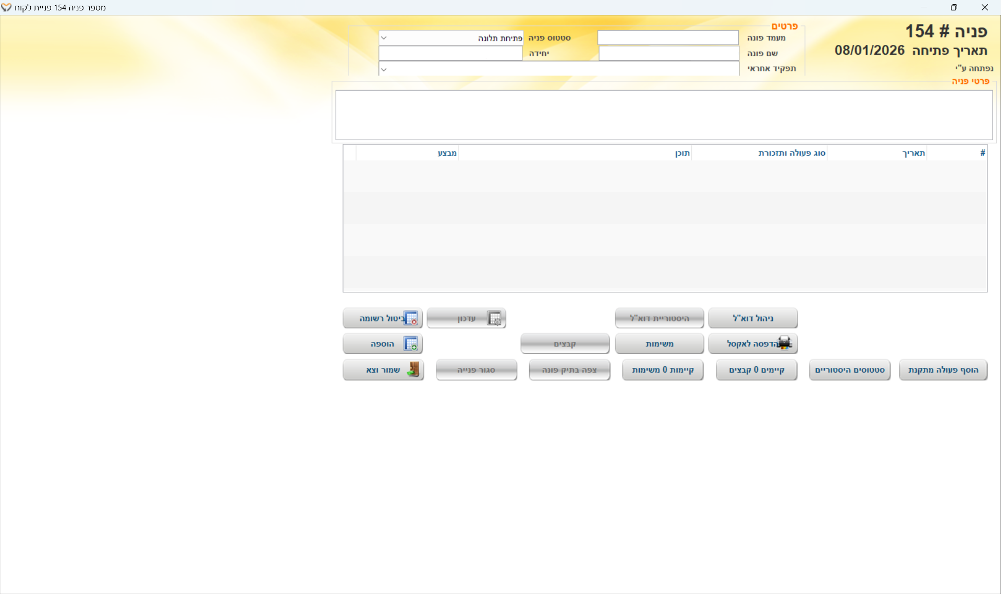The height and width of the screenshot is (594, 1001).
Task: Click the update record icon
Action: click(x=494, y=318)
